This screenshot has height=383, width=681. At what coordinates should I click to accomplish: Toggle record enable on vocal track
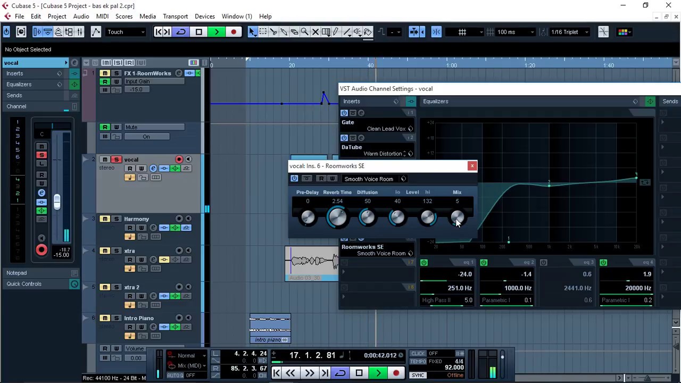[x=179, y=159]
